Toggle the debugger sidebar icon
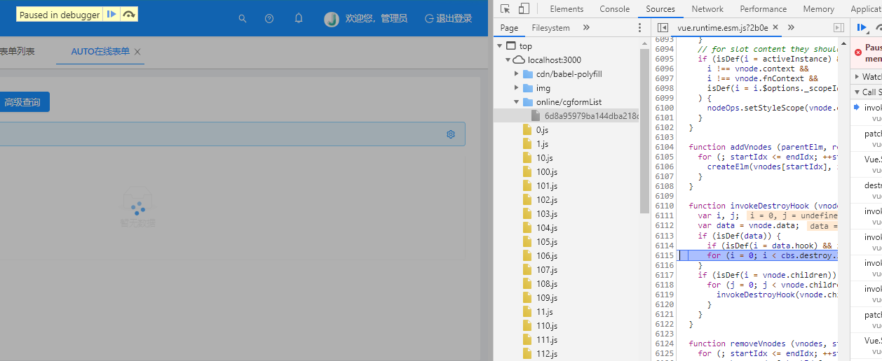The width and height of the screenshot is (882, 361). 839,28
